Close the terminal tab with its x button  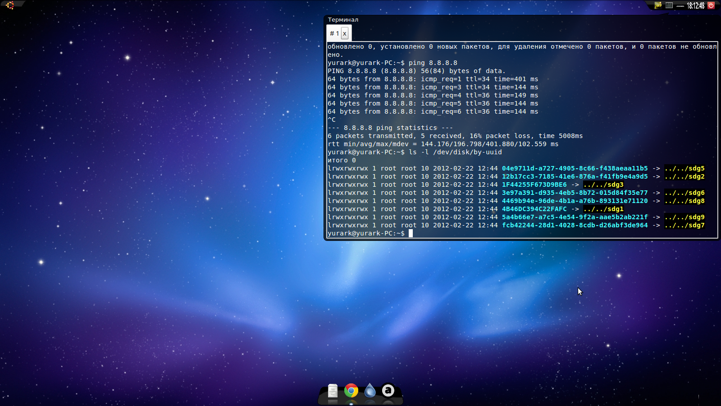pyautogui.click(x=345, y=33)
